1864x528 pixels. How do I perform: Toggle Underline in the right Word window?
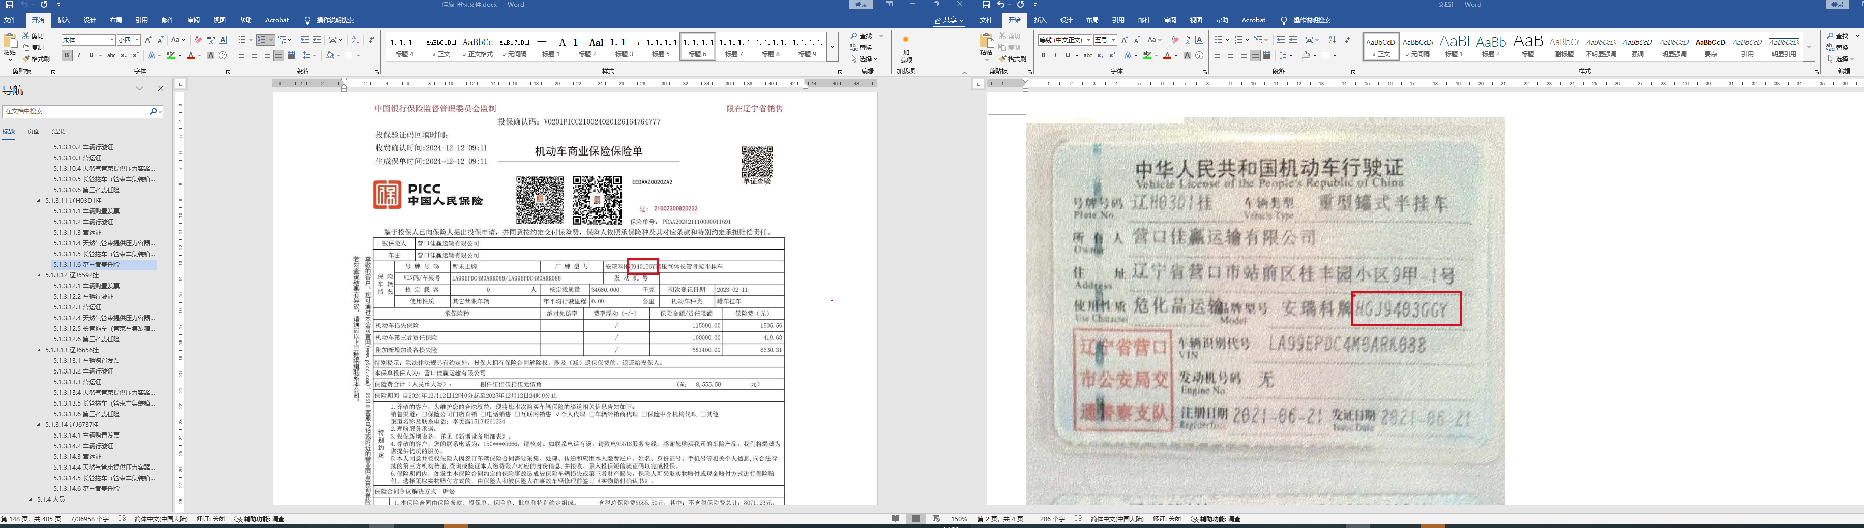click(1068, 56)
